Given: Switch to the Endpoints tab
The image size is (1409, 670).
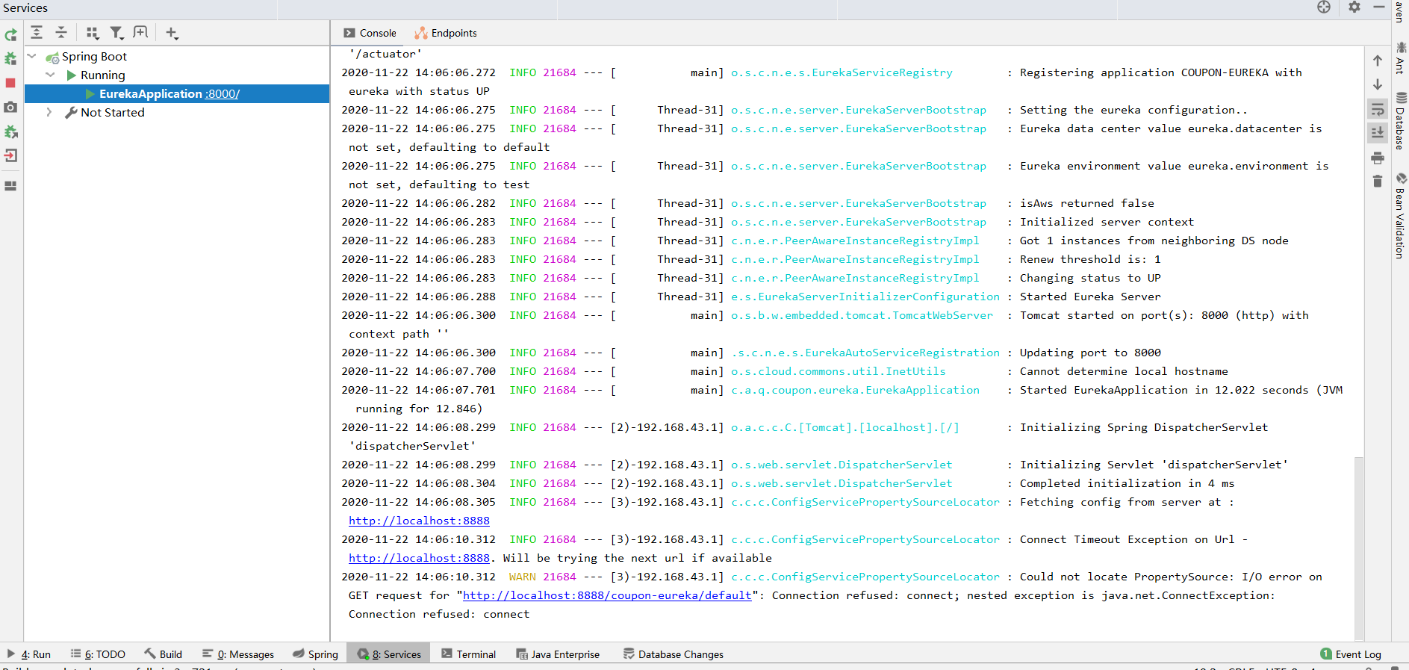Looking at the screenshot, I should (446, 33).
